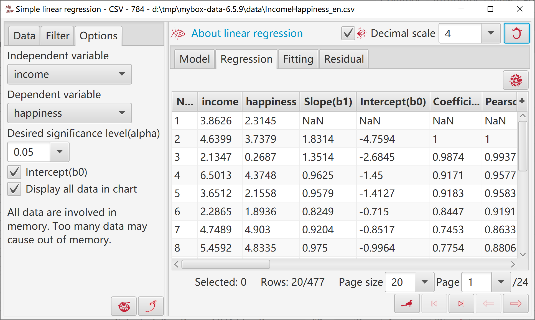Open the Dependent variable happiness dropdown
The image size is (535, 320).
click(70, 113)
